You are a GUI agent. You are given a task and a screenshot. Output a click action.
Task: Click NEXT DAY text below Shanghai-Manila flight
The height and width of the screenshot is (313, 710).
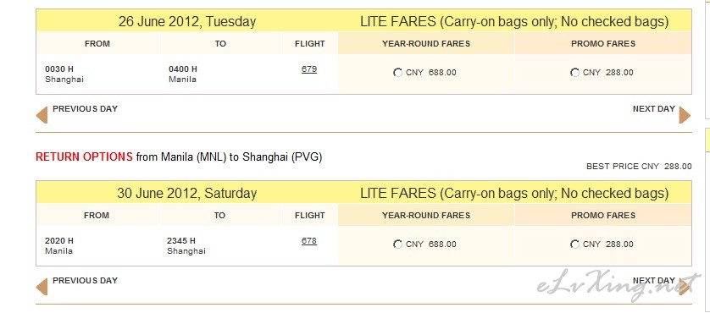tap(654, 108)
